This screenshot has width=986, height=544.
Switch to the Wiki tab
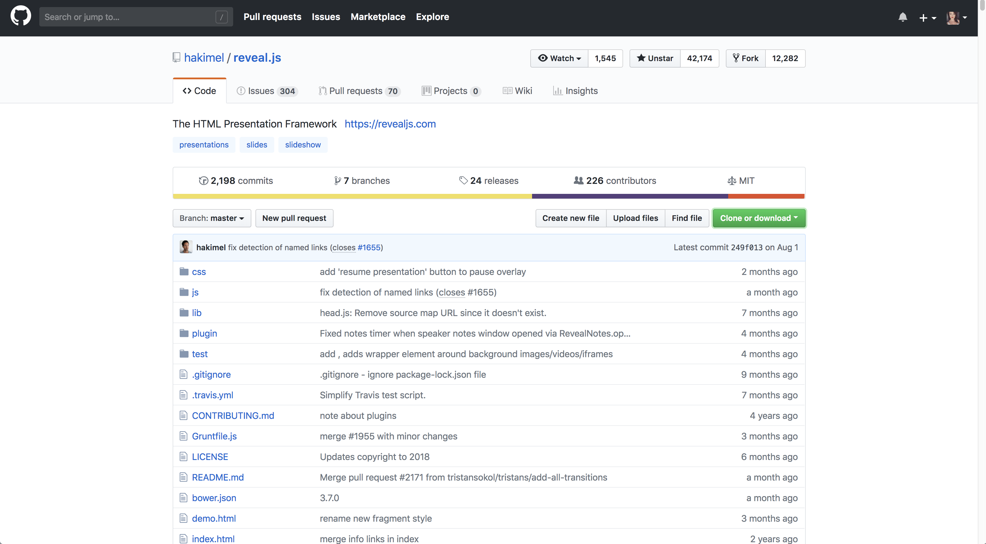[517, 91]
